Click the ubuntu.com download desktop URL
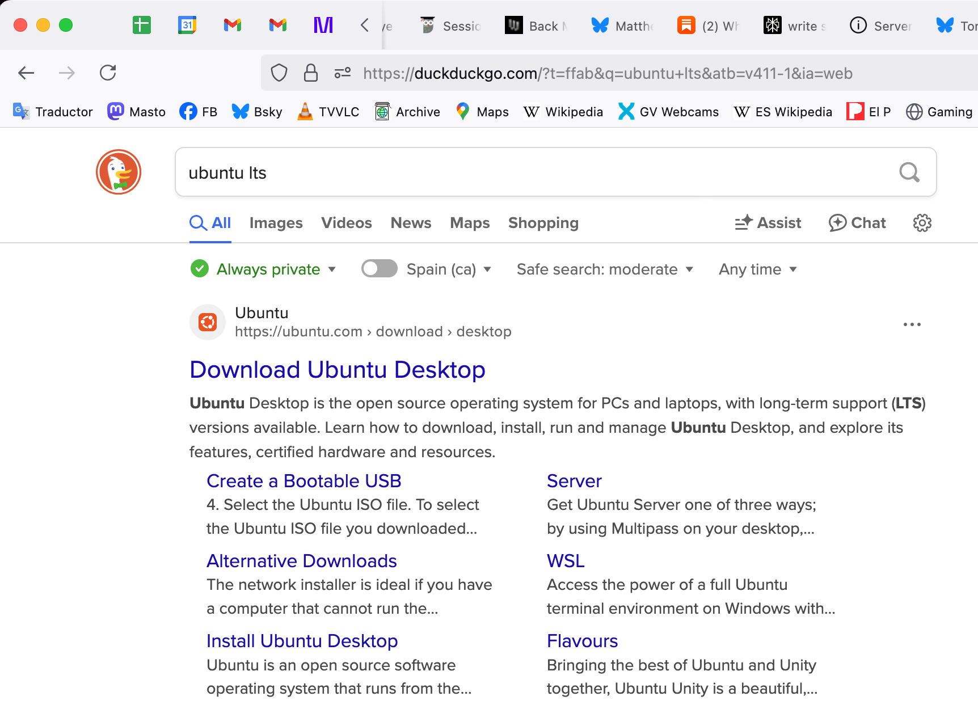 (x=373, y=331)
